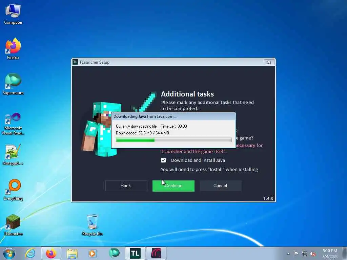The height and width of the screenshot is (260, 347).
Task: Click the Cancel button
Action: click(x=220, y=186)
